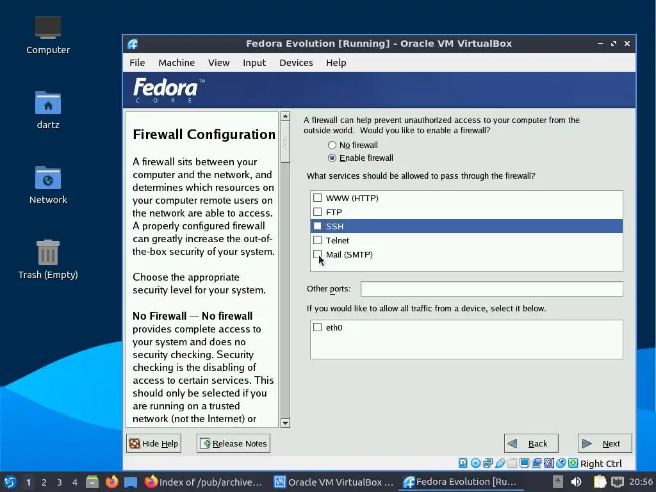Click the Release Notes button
Image resolution: width=656 pixels, height=492 pixels.
pyautogui.click(x=233, y=443)
